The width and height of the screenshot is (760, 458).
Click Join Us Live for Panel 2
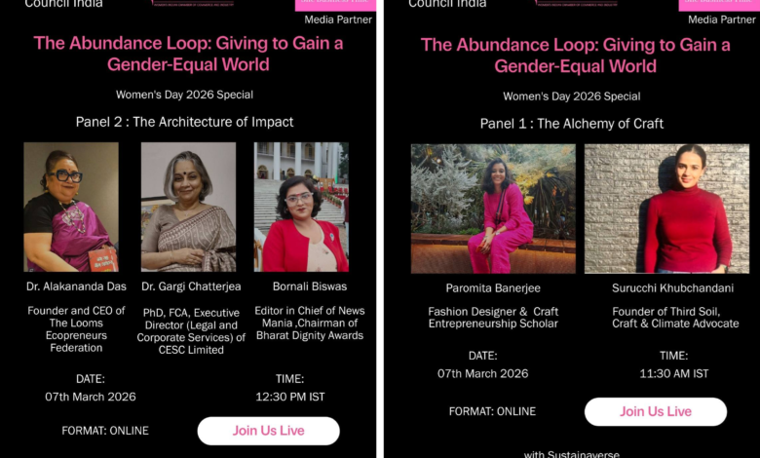point(268,431)
